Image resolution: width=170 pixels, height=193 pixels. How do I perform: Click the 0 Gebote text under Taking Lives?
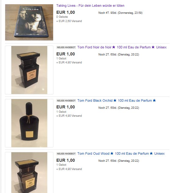coord(62,17)
